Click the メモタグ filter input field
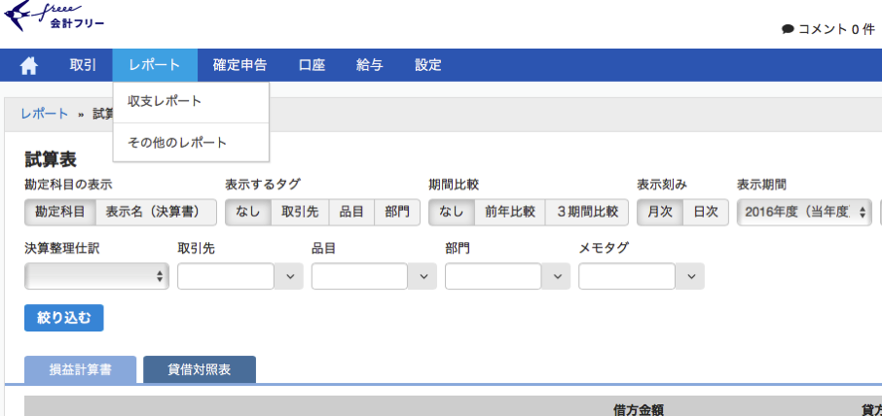The image size is (882, 416). pos(627,276)
